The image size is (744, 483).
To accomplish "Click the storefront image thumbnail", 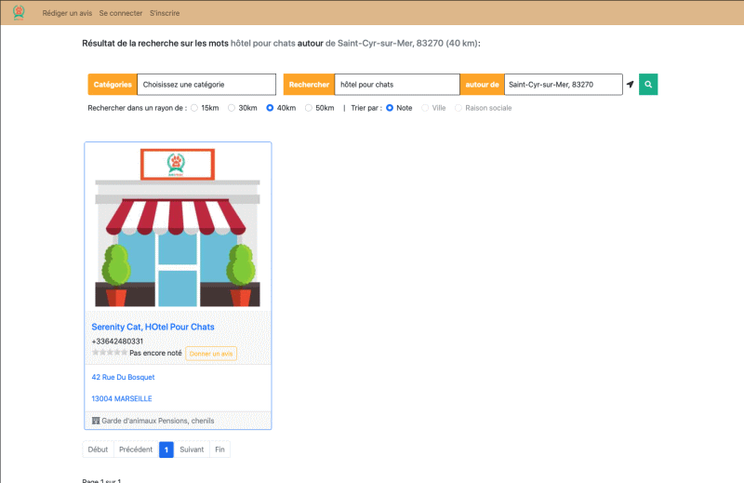I will pos(178,226).
